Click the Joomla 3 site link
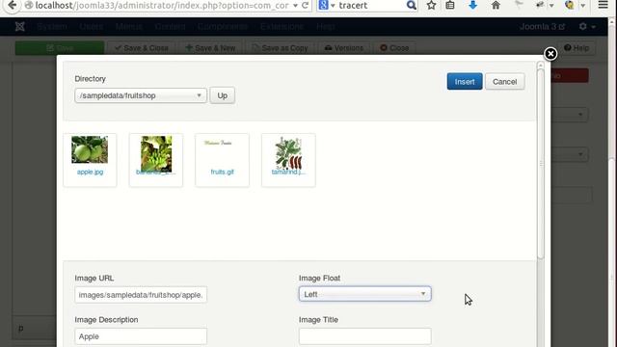This screenshot has width=617, height=347. click(x=542, y=26)
